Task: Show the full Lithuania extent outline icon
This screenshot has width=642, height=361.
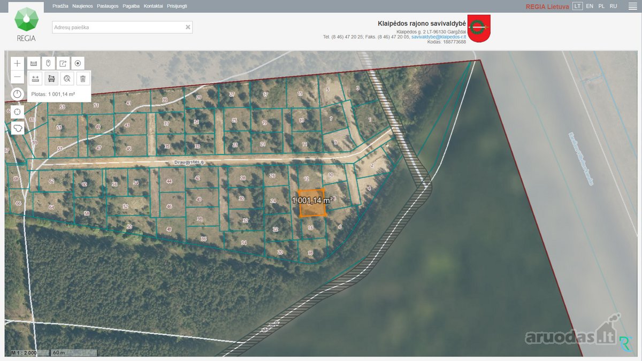Action: click(x=18, y=128)
